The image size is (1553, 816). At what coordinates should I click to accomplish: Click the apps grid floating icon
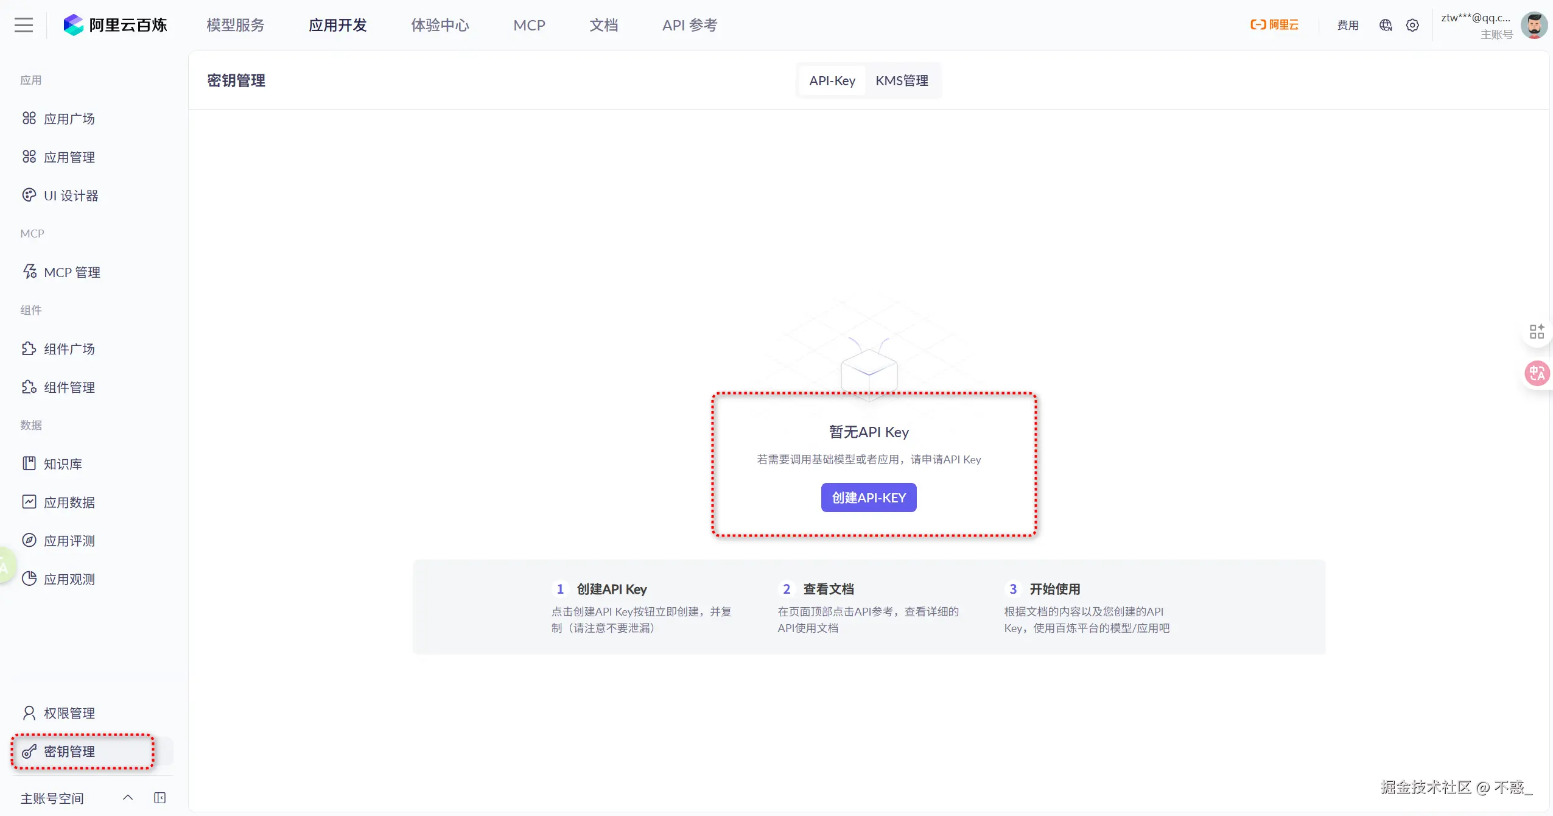[1537, 332]
